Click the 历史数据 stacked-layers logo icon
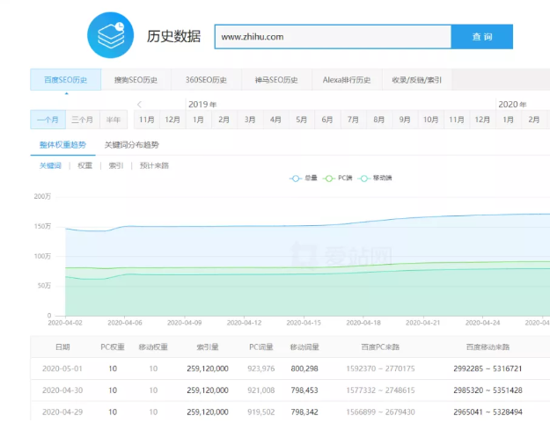Image resolution: width=550 pixels, height=423 pixels. [x=111, y=35]
